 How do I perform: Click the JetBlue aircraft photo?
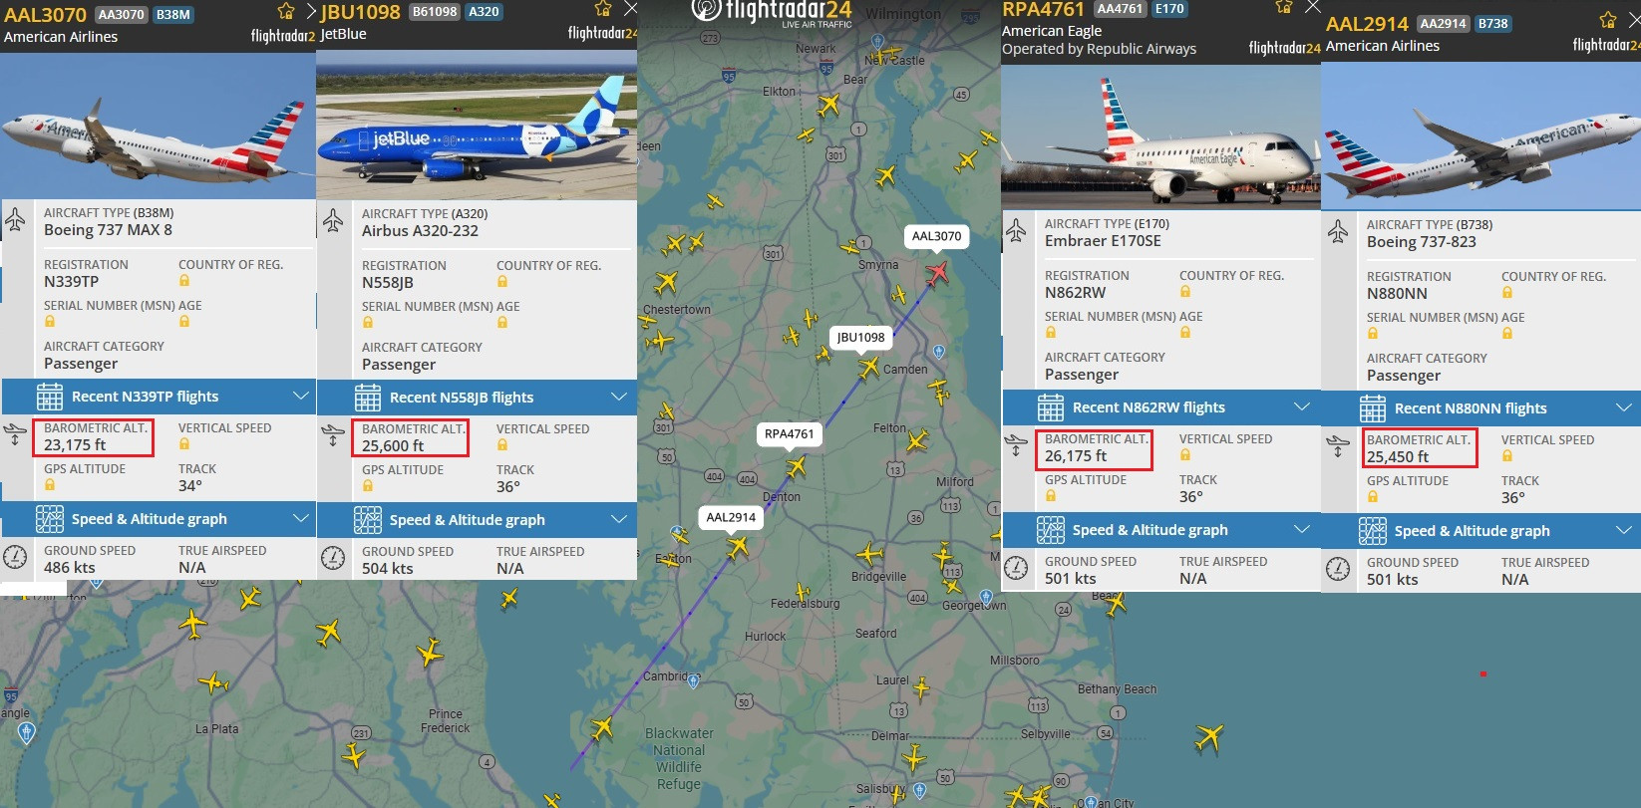[477, 125]
